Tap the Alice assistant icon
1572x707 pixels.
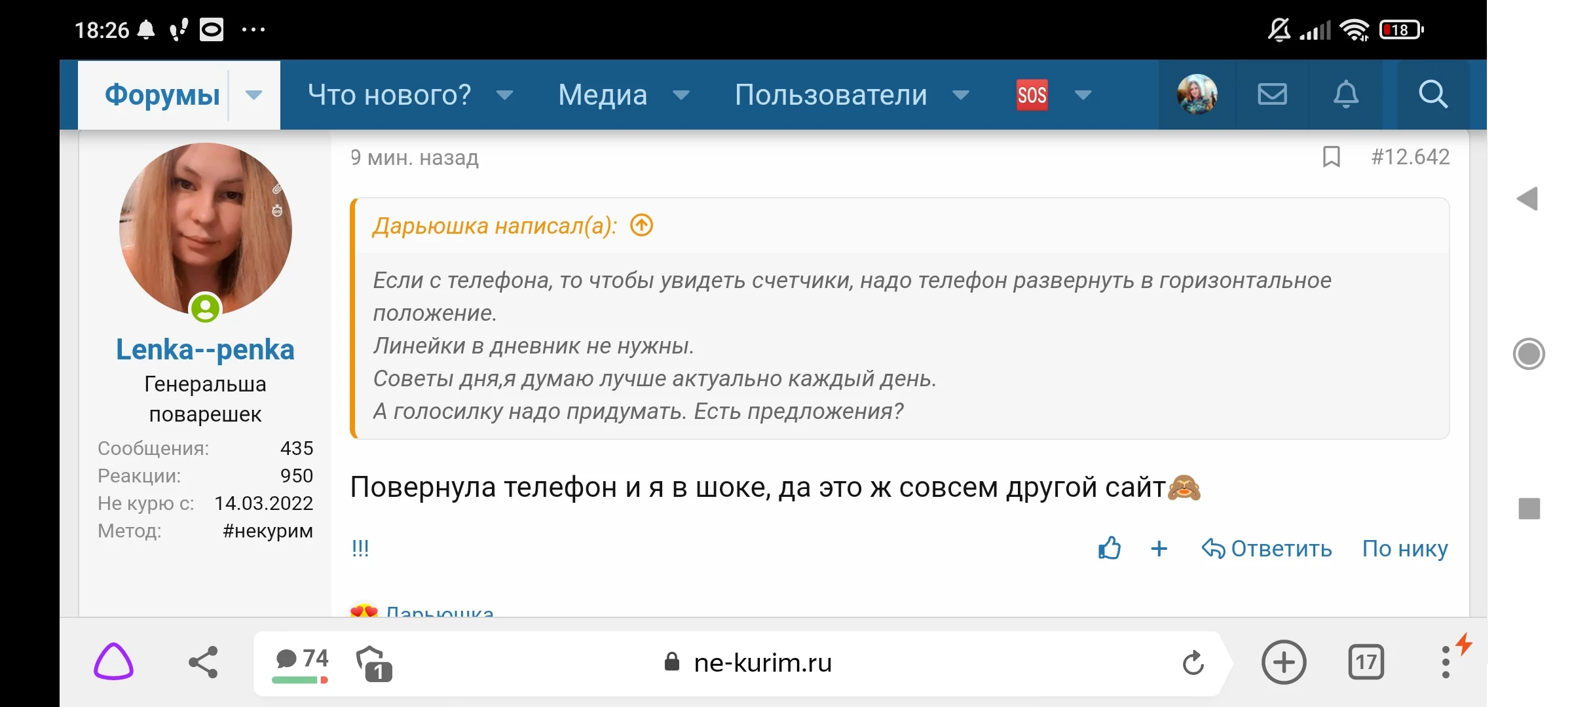113,662
